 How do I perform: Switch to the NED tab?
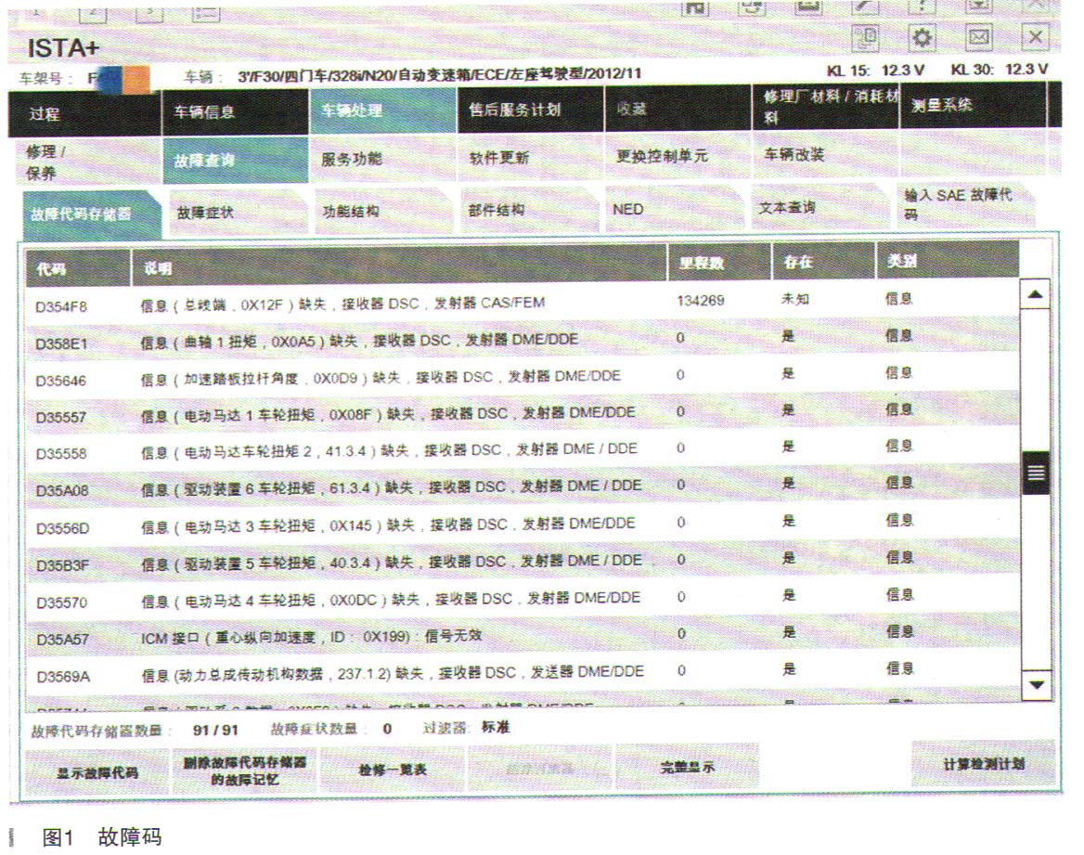pos(676,208)
